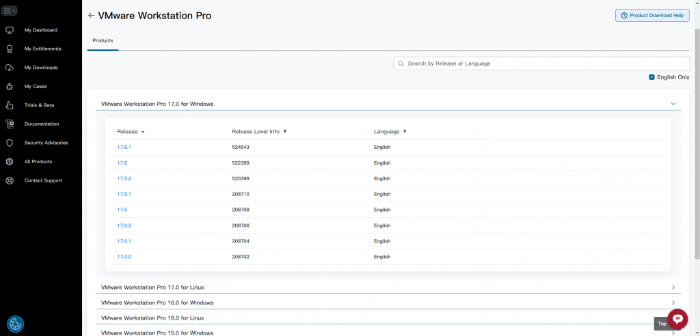
Task: Select build number 208706
Action: point(241,226)
